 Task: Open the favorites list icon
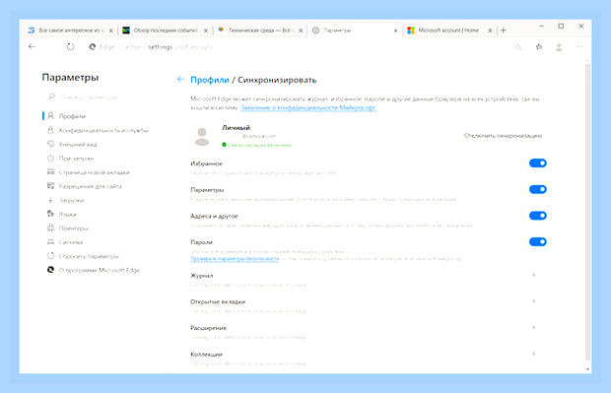[x=538, y=47]
